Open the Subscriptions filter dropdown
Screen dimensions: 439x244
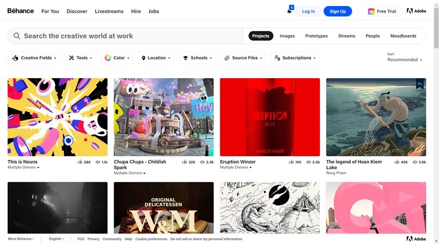[x=295, y=58]
